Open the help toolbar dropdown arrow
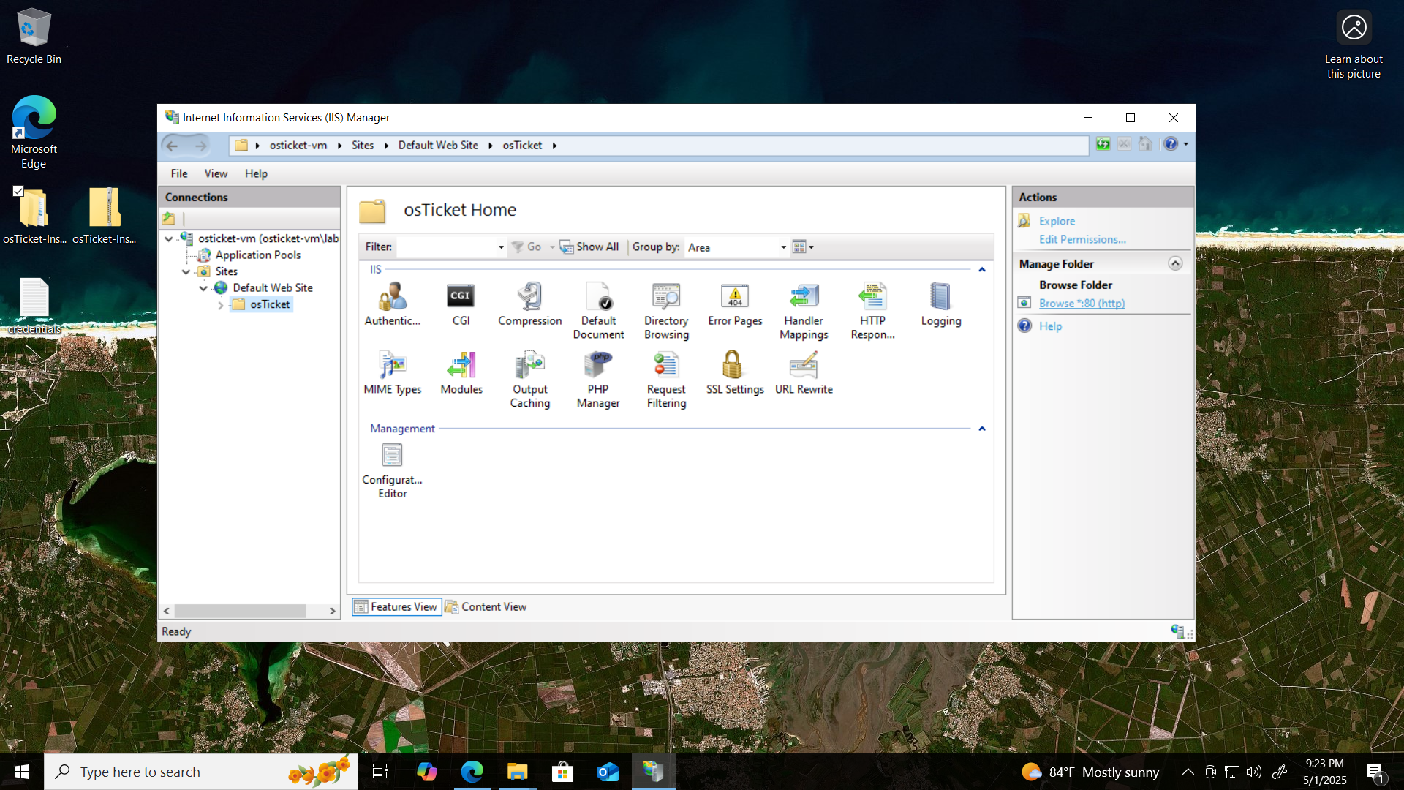The width and height of the screenshot is (1404, 790). [x=1185, y=144]
